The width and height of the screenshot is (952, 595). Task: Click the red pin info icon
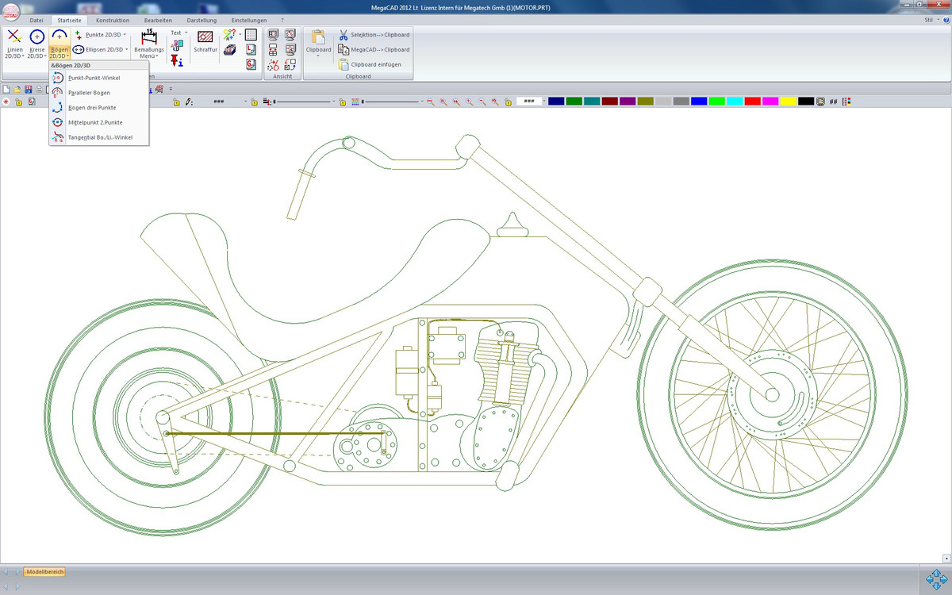(176, 61)
